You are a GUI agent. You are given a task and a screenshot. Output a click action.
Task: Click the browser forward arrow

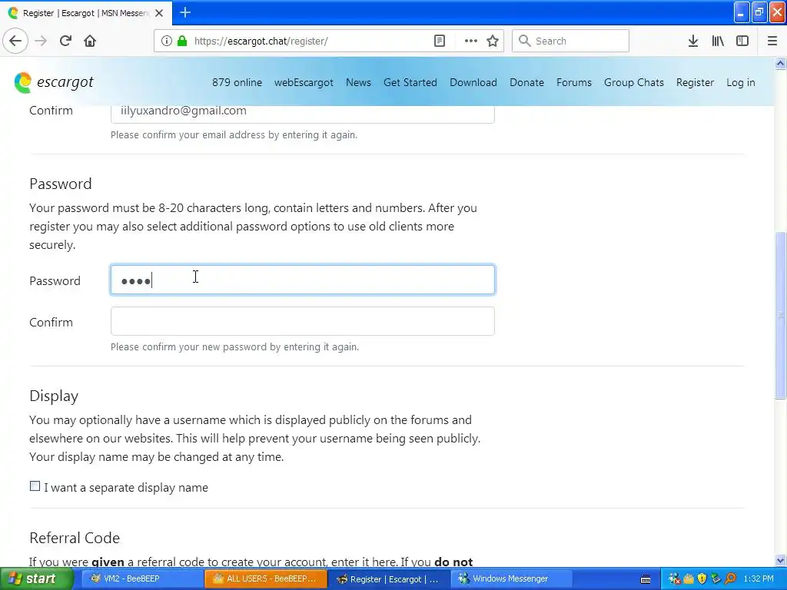coord(41,41)
